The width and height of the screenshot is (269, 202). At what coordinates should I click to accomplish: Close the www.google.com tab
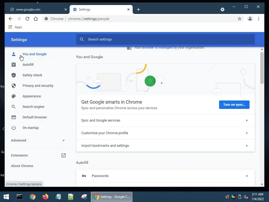[x=65, y=9]
